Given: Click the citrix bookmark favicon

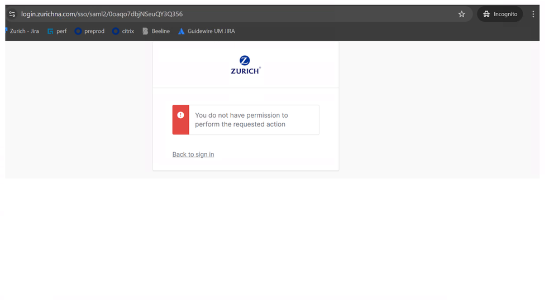Looking at the screenshot, I should pos(116,31).
